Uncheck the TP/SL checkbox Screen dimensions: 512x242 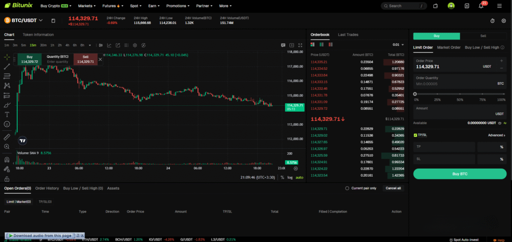point(415,135)
